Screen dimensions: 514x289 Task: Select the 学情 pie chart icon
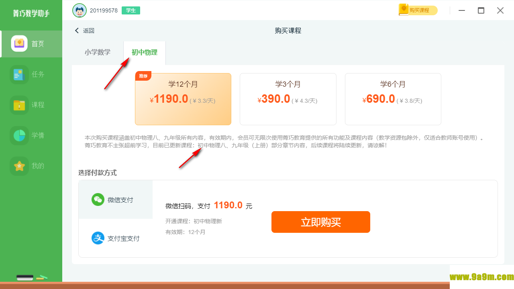19,136
